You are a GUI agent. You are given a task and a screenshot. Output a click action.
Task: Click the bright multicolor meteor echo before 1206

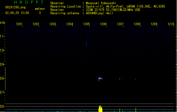click(x=100, y=79)
